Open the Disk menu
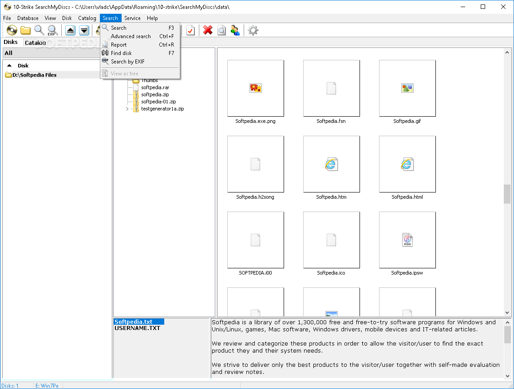This screenshot has height=389, width=514. (67, 18)
